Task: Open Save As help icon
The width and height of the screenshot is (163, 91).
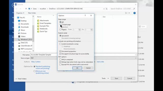Action: (134, 13)
